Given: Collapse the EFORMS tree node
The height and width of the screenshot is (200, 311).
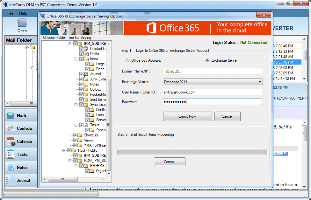Looking at the screenshot, I should click(x=76, y=166).
